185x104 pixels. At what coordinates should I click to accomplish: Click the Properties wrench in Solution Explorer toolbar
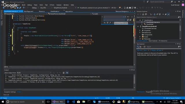pyautogui.click(x=166, y=14)
